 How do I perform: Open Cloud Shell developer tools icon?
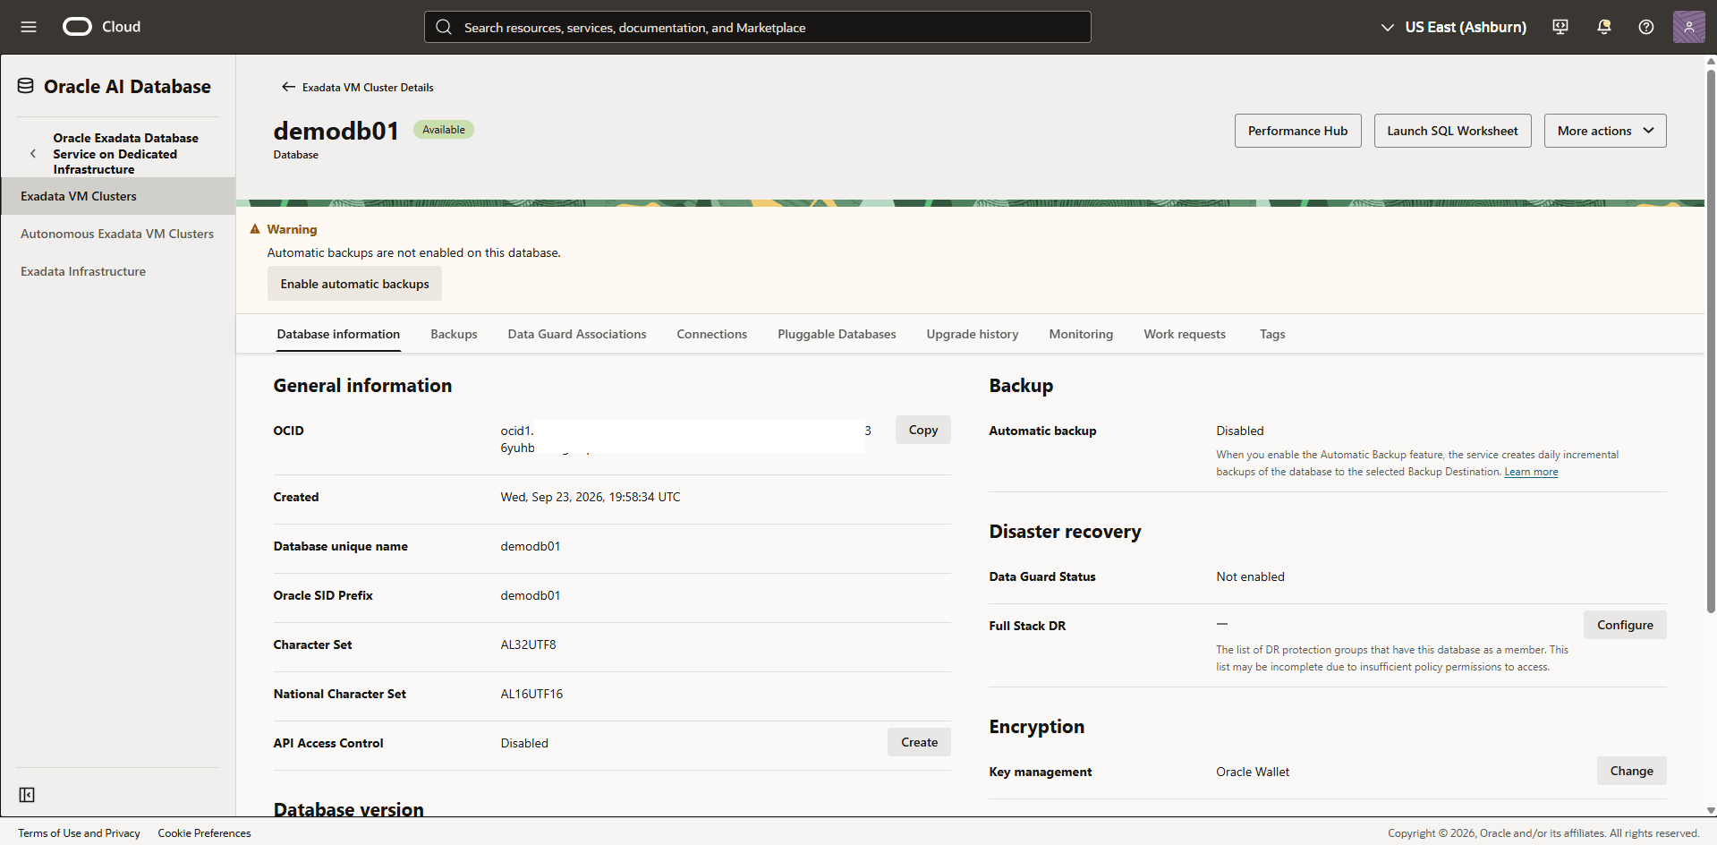pyautogui.click(x=1560, y=27)
